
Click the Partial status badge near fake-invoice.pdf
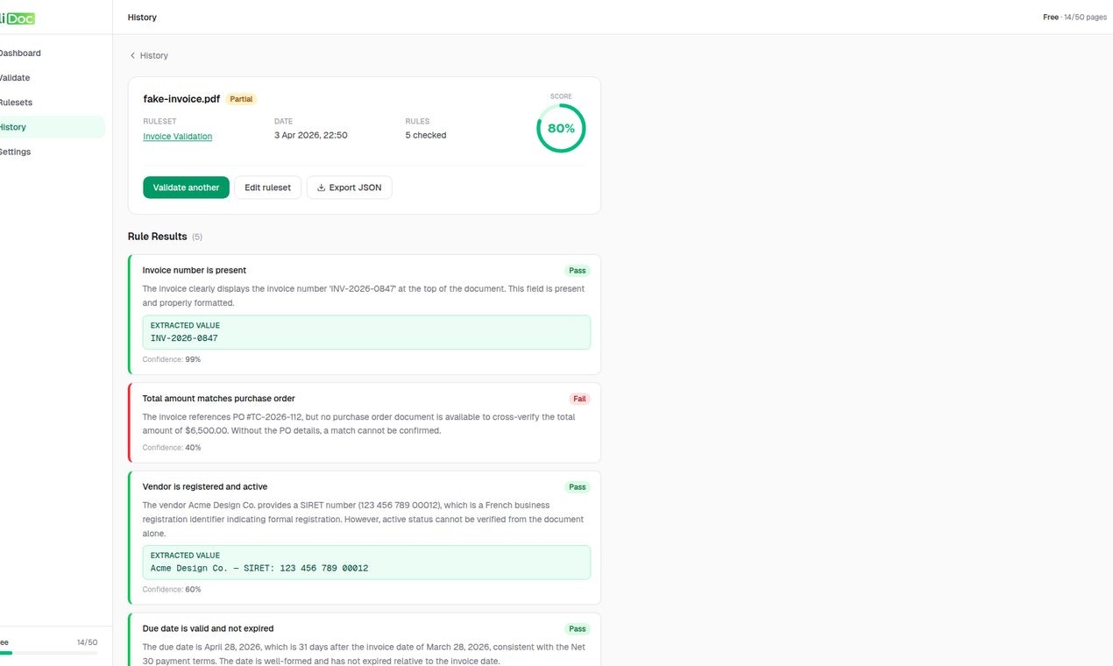point(240,98)
